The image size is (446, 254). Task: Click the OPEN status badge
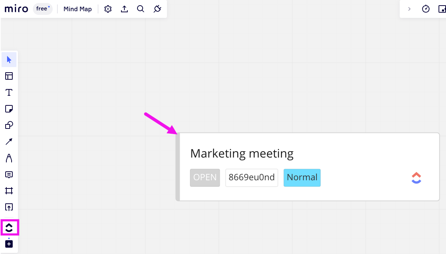pos(205,178)
